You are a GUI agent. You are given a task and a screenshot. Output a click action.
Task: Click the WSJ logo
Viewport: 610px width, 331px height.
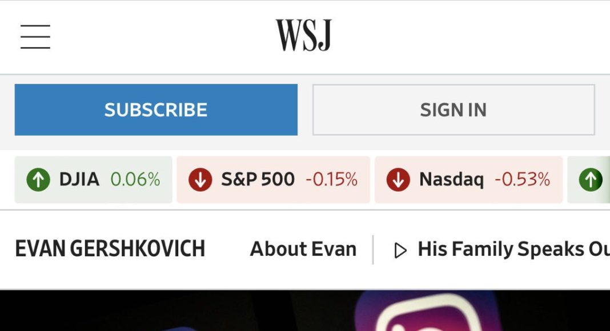pos(303,35)
